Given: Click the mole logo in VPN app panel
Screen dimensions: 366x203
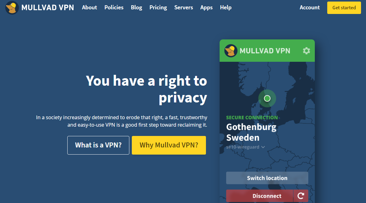Looking at the screenshot, I should point(231,51).
